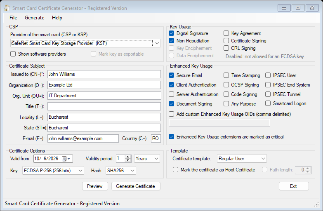Click the Locality (L=) field

pyautogui.click(x=104, y=117)
